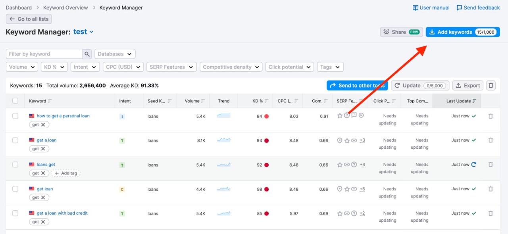The image size is (508, 234).
Task: Select the 'loans get' row checkbox
Action: 15,164
